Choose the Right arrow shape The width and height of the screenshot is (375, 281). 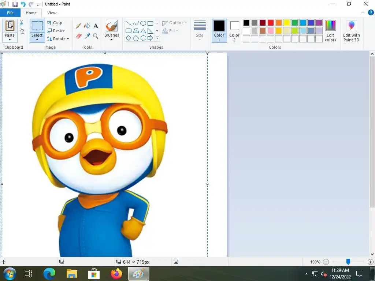click(150, 38)
